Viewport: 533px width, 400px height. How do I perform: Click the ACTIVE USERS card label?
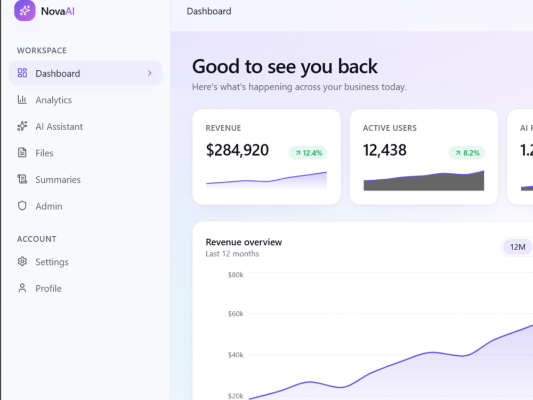[x=390, y=128]
